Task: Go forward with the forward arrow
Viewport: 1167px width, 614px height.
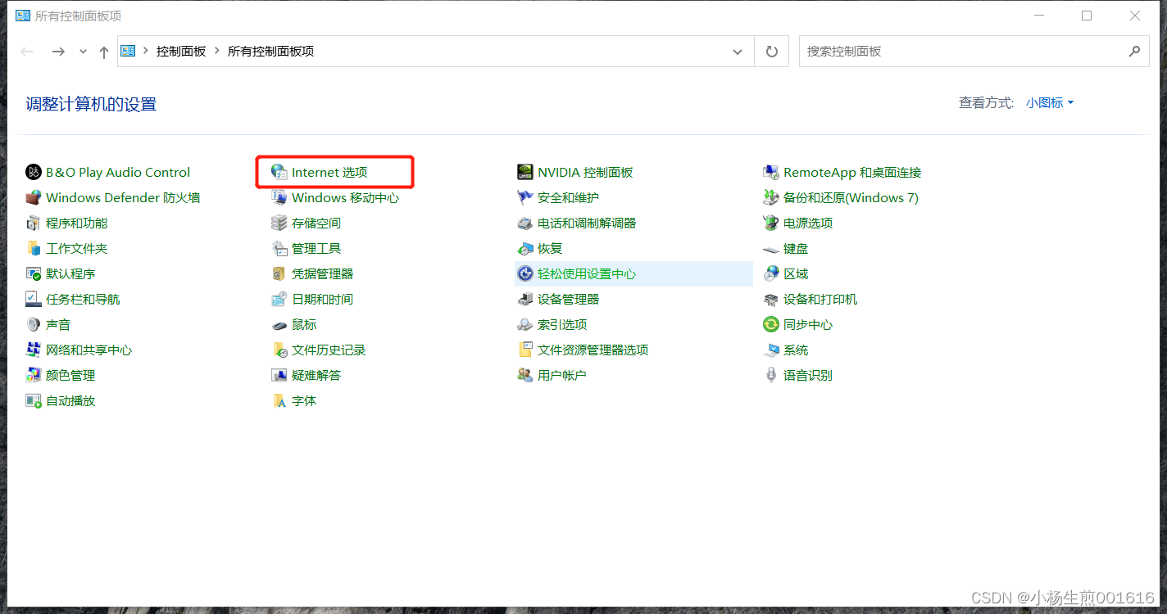Action: [x=58, y=52]
